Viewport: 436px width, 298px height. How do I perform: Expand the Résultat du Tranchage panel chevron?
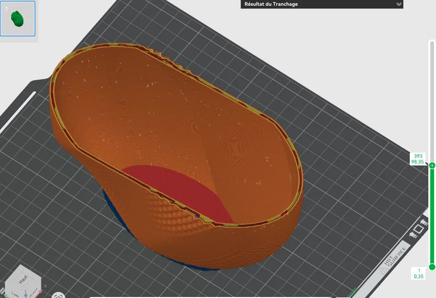click(399, 4)
